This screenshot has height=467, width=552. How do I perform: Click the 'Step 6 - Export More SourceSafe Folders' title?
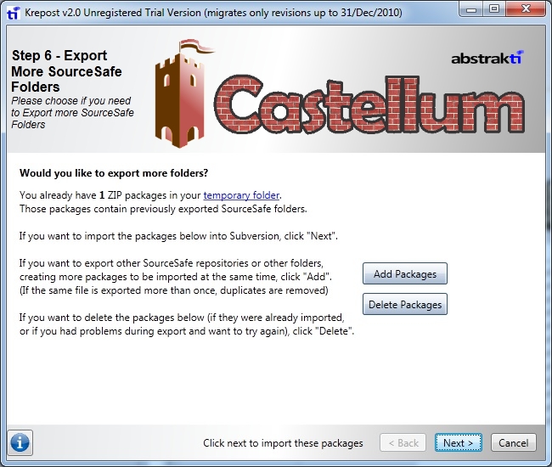(66, 71)
